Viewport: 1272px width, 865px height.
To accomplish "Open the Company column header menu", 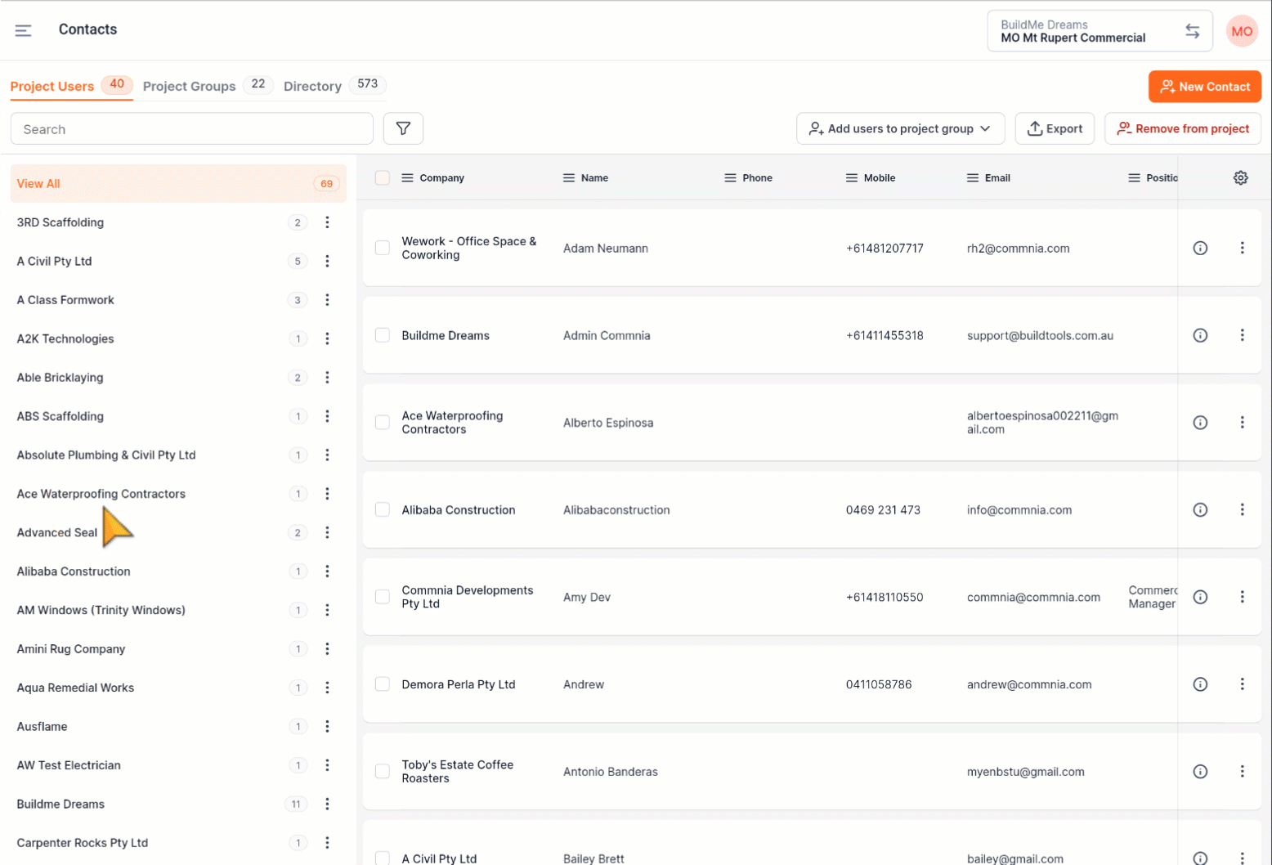I will [x=407, y=177].
